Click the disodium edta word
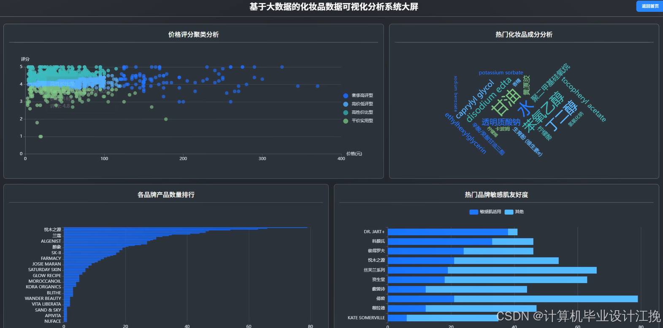This screenshot has width=663, height=328. [x=489, y=99]
